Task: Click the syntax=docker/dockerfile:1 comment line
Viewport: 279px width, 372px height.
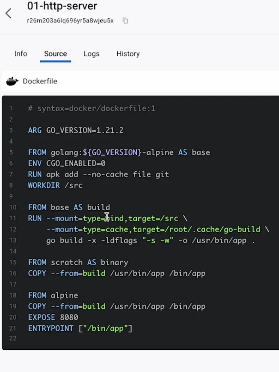Action: click(92, 108)
